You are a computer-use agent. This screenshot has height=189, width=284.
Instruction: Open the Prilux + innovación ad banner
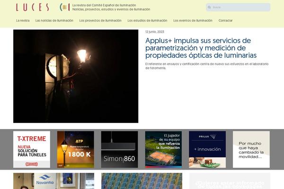click(207, 149)
